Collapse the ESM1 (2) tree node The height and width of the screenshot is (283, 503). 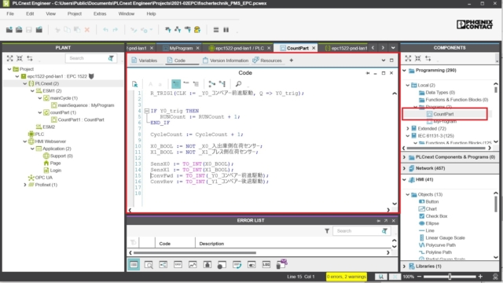click(32, 91)
